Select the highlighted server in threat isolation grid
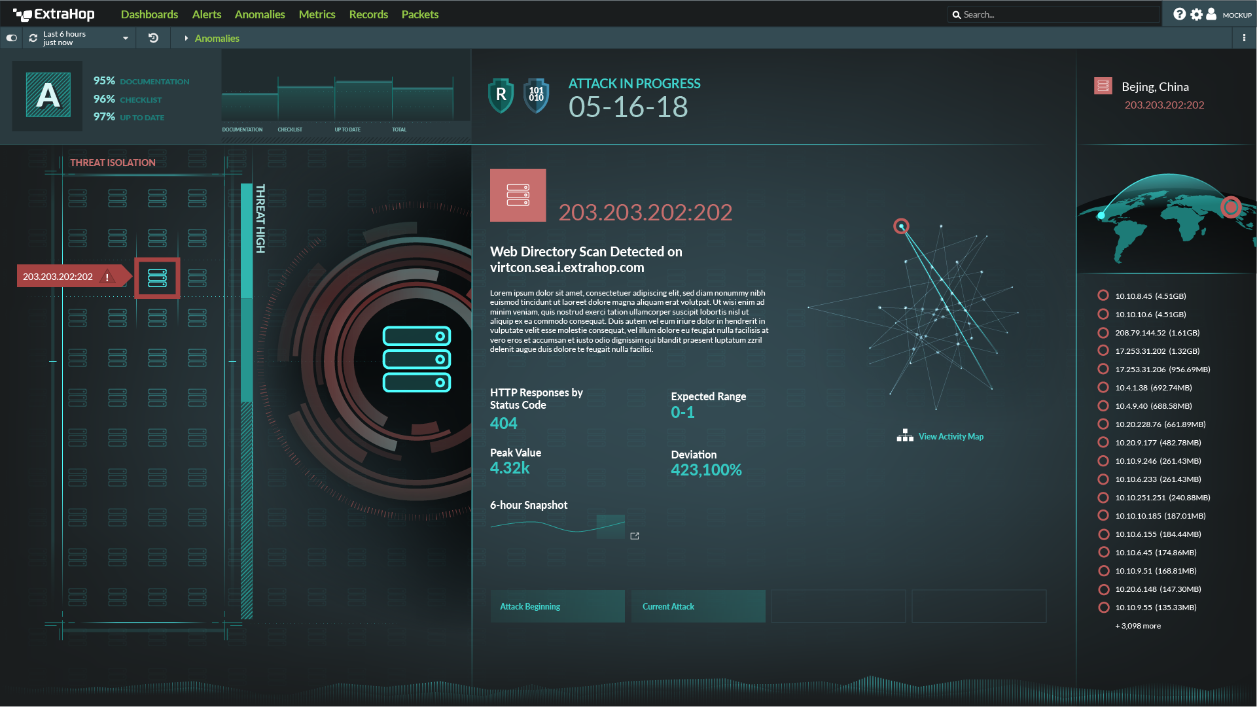 [157, 278]
